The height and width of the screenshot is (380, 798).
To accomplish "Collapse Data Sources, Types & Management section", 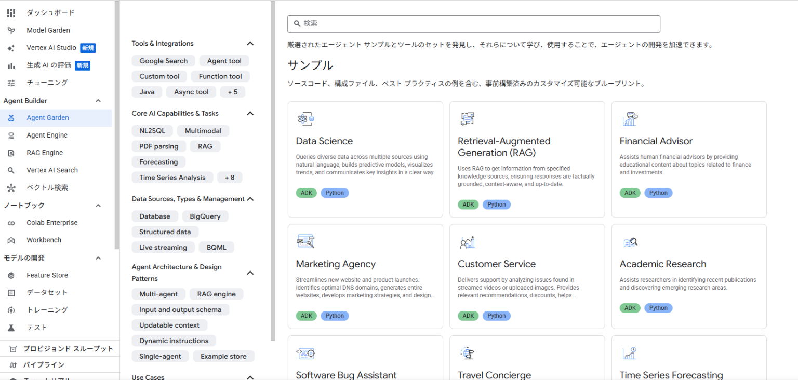I will pos(250,199).
